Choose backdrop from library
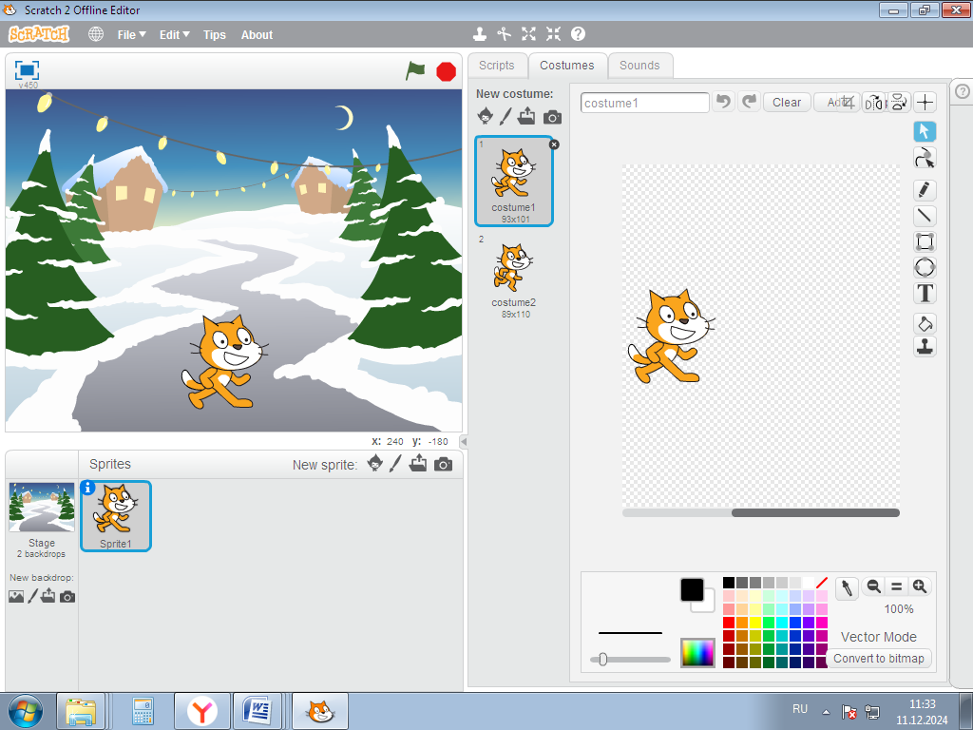973x730 pixels. coord(16,597)
